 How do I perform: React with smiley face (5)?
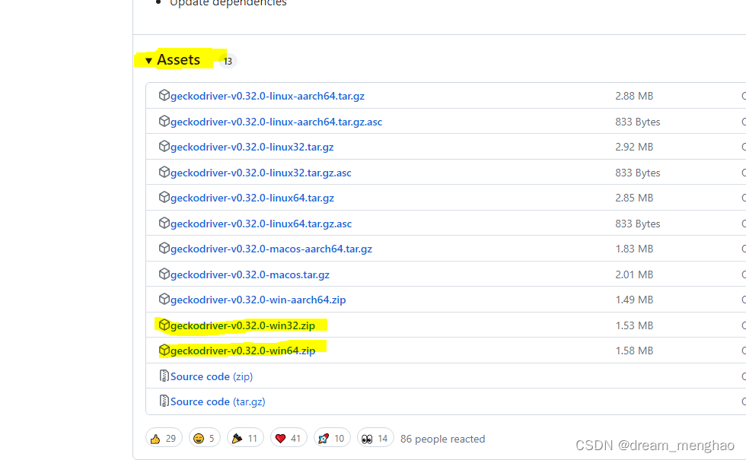205,438
